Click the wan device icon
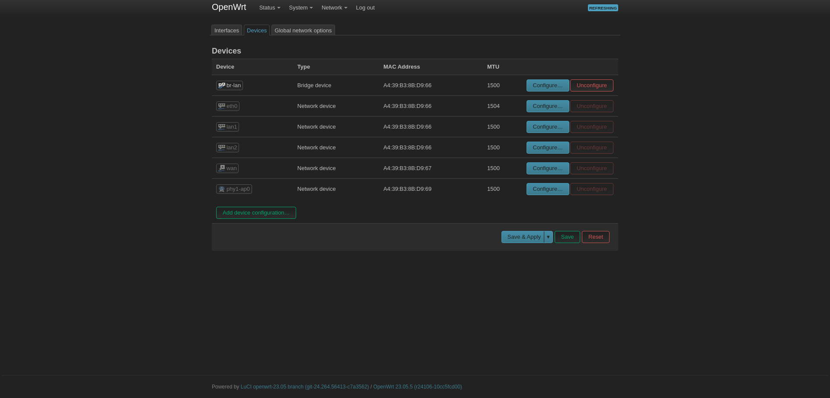 tap(222, 168)
